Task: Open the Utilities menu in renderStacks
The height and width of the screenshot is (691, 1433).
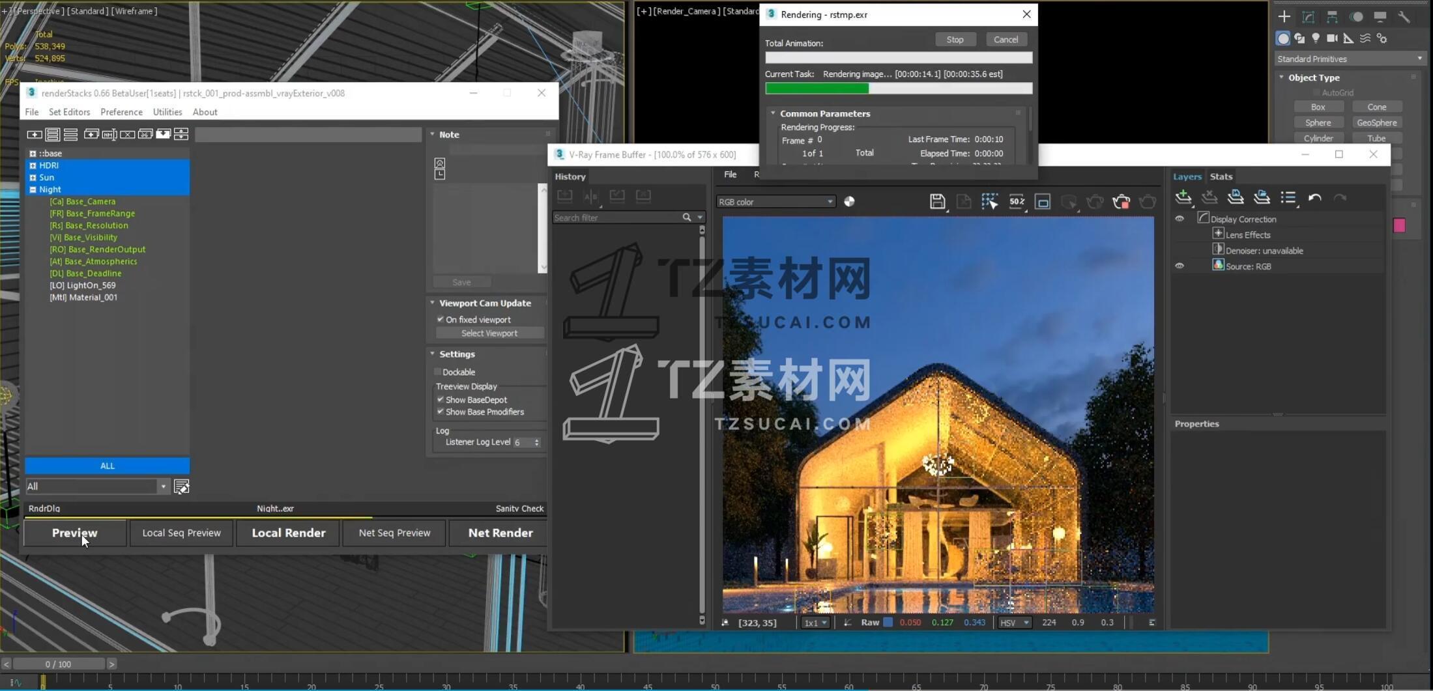Action: [167, 112]
